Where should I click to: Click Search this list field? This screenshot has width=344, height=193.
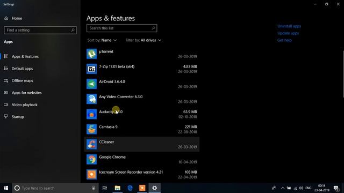(122, 28)
